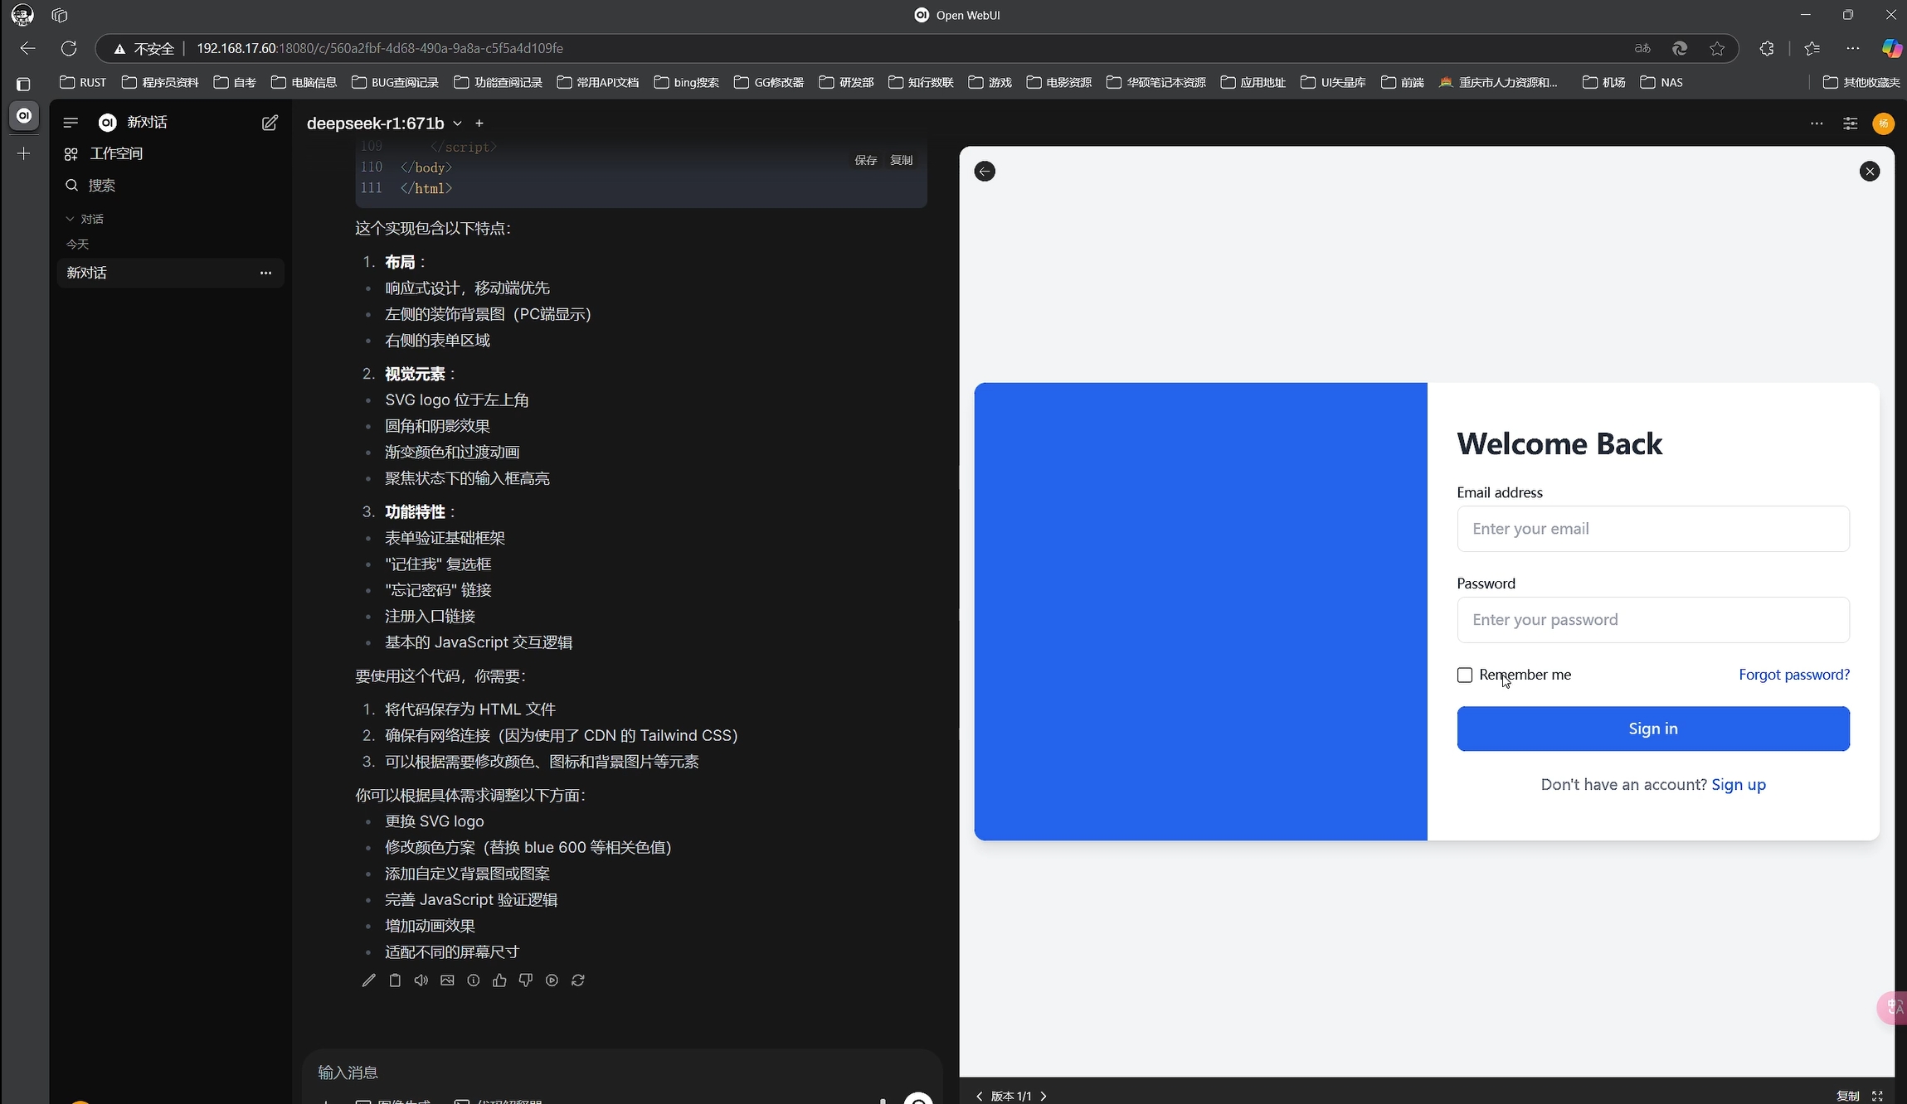Regenerate the response

[578, 981]
